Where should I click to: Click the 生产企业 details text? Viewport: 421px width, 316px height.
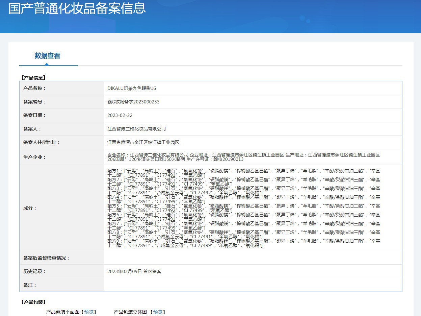coord(243,157)
